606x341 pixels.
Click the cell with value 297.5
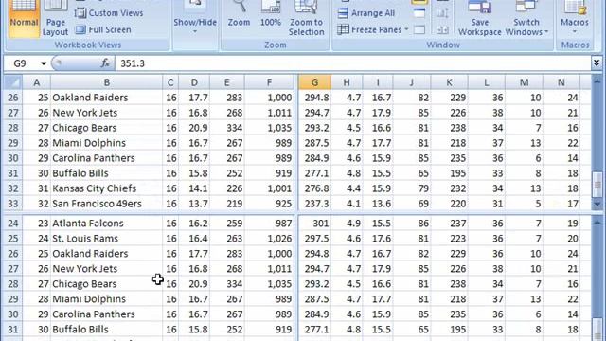(314, 239)
